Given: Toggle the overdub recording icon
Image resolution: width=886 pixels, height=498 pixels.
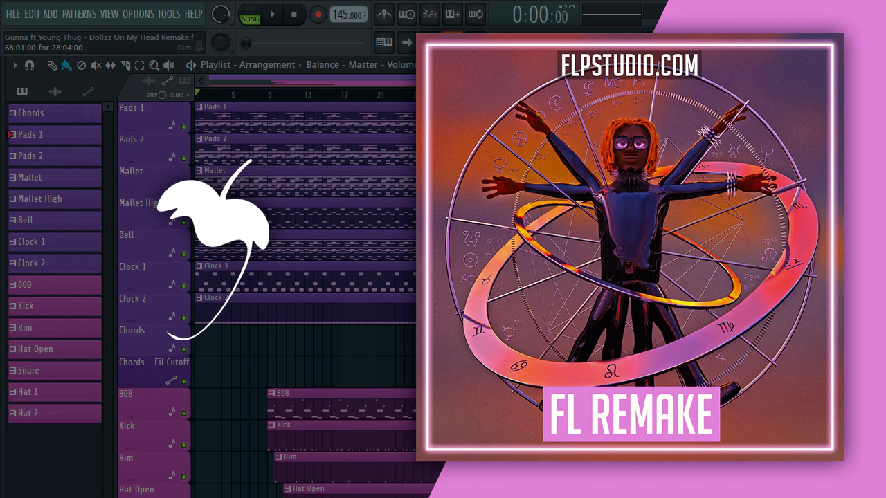Looking at the screenshot, I should pyautogui.click(x=453, y=14).
